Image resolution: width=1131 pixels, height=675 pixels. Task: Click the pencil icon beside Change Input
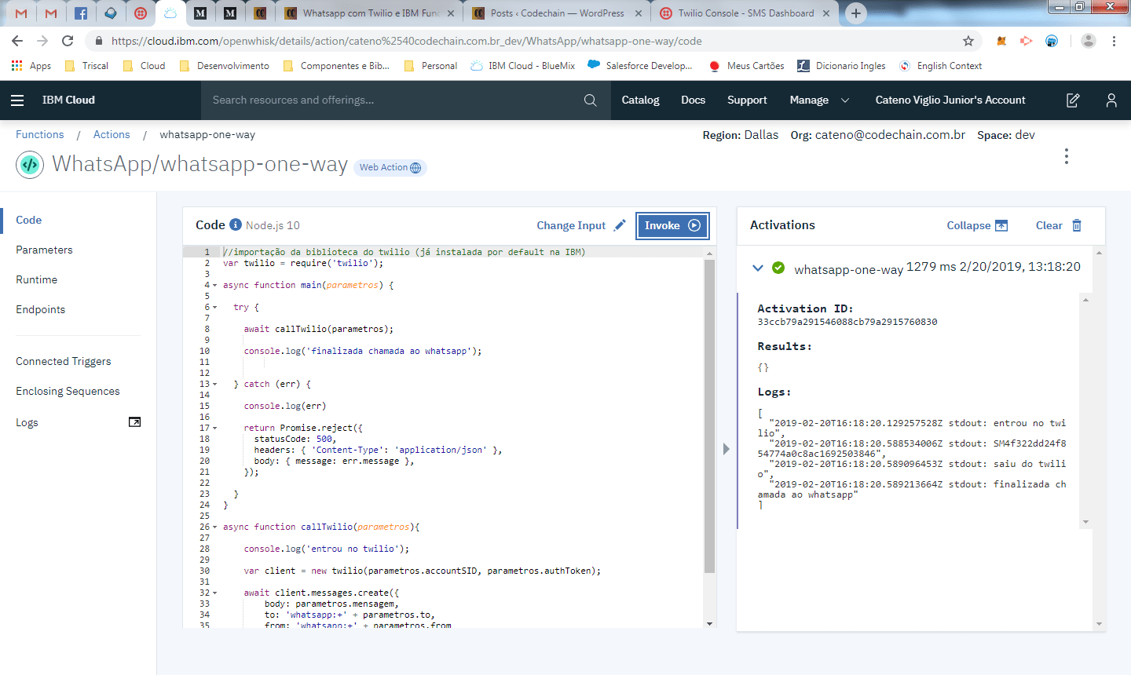coord(620,225)
